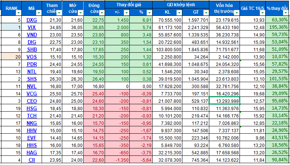290x165 pixels.
Task: Select the market cap cell 2.142.000
Action: 224,57
